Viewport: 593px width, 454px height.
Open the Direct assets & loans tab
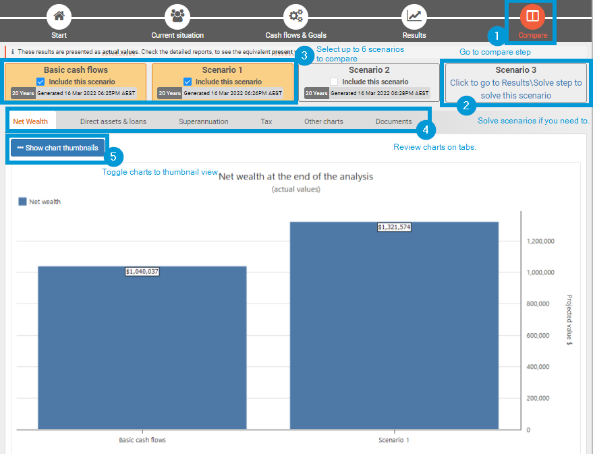tap(113, 121)
